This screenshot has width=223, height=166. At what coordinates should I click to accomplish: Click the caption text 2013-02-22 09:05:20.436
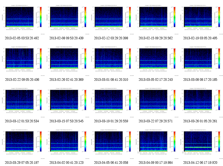(22, 80)
